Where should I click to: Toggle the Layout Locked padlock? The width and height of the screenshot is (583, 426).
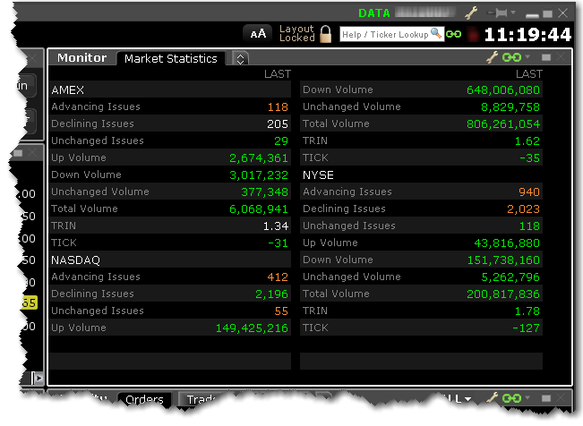(326, 34)
